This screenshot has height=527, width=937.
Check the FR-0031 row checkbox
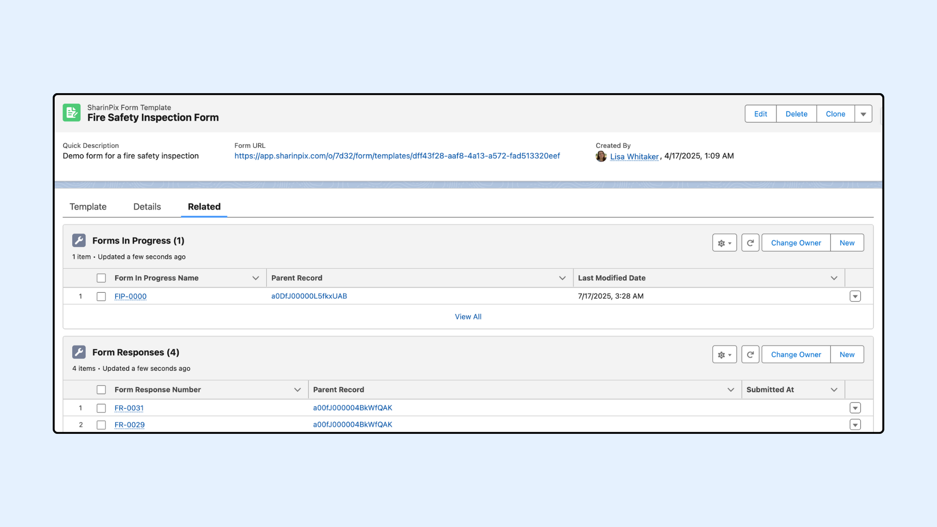(101, 408)
